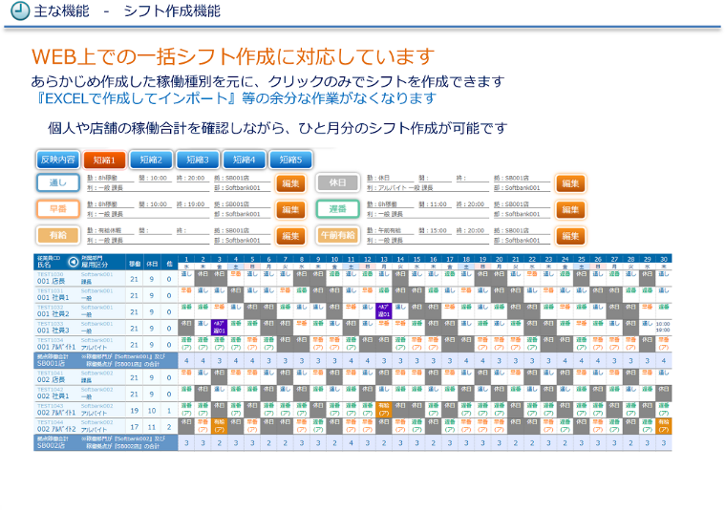Screen dimensions: 726x513
Task: Select the 短縮3 tab
Action: pyautogui.click(x=197, y=160)
